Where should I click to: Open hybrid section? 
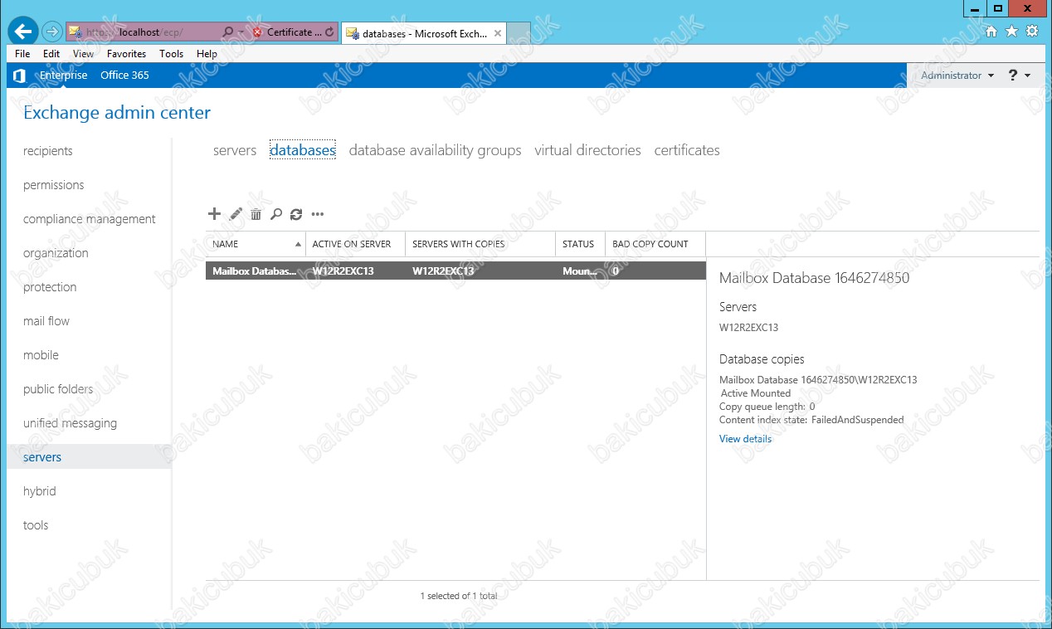point(40,491)
